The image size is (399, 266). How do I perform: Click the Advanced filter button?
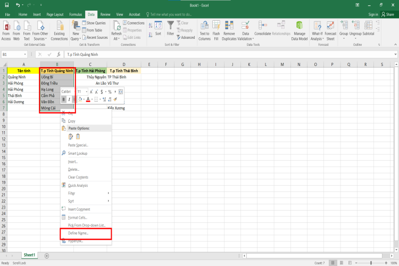coord(186,37)
